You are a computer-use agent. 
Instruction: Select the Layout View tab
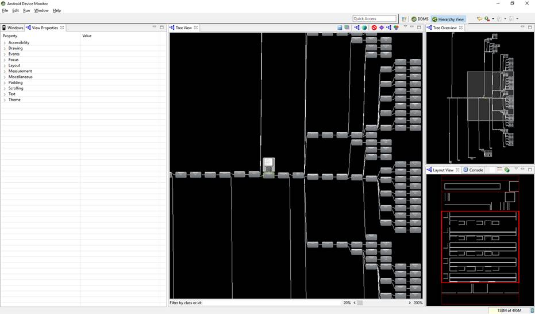443,170
